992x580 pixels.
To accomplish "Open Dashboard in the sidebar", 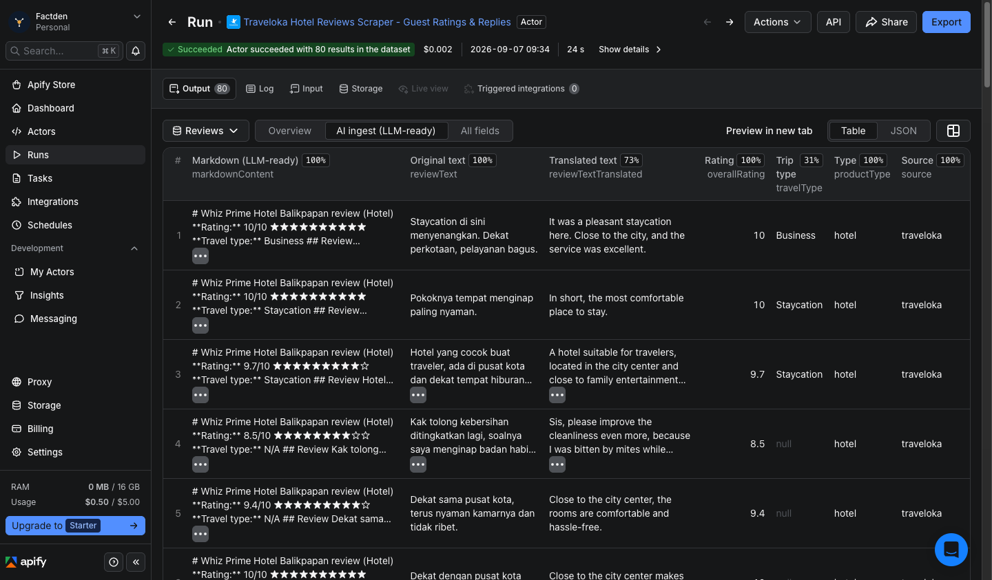I will [x=75, y=108].
